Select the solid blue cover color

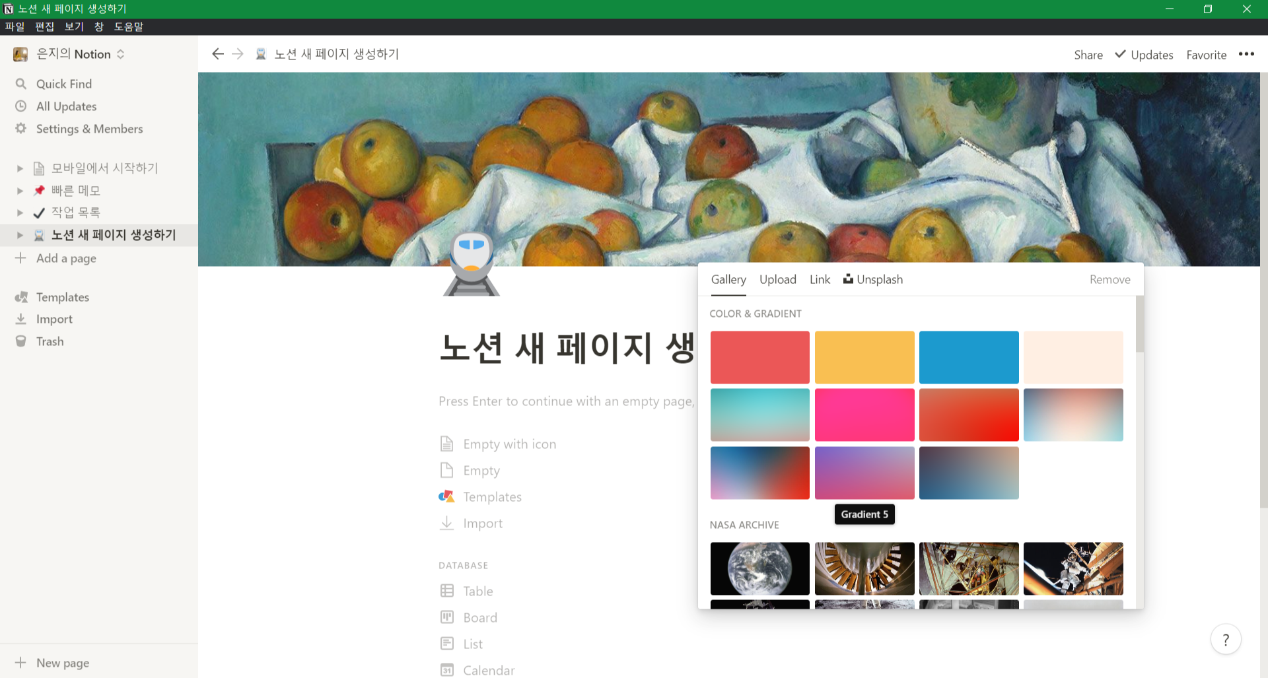pos(969,357)
